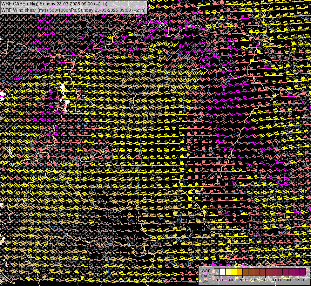This screenshot has width=311, height=286.
Task: Select the rightmost purple legend swatch
Action: point(302,272)
